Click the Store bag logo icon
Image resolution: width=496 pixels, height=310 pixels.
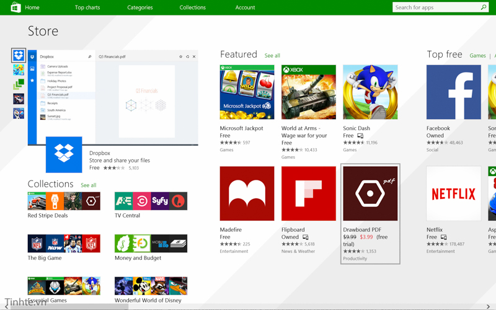click(x=15, y=7)
